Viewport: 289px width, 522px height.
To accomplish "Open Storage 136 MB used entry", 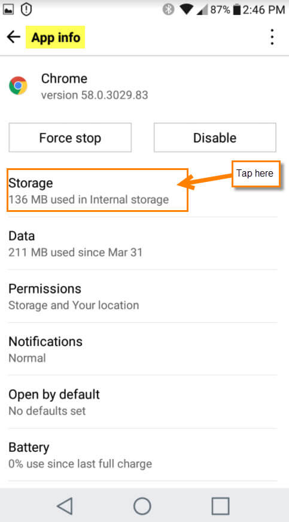I will (98, 190).
